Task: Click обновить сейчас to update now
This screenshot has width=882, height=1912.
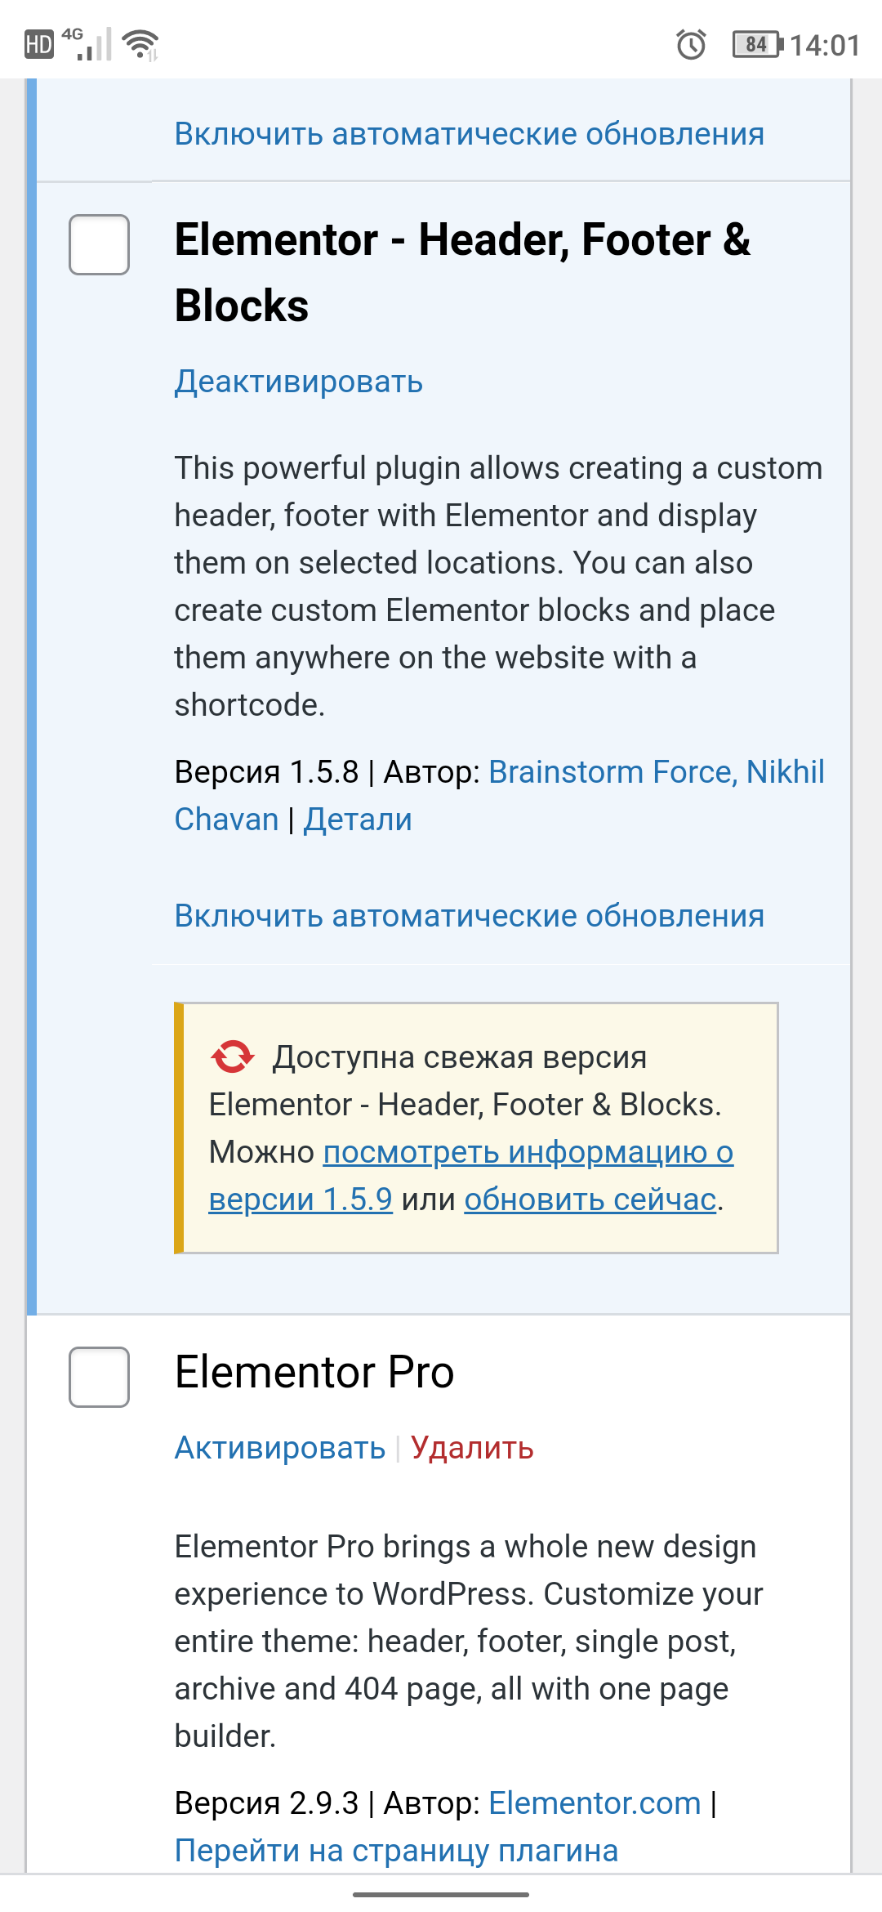Action: (590, 1199)
